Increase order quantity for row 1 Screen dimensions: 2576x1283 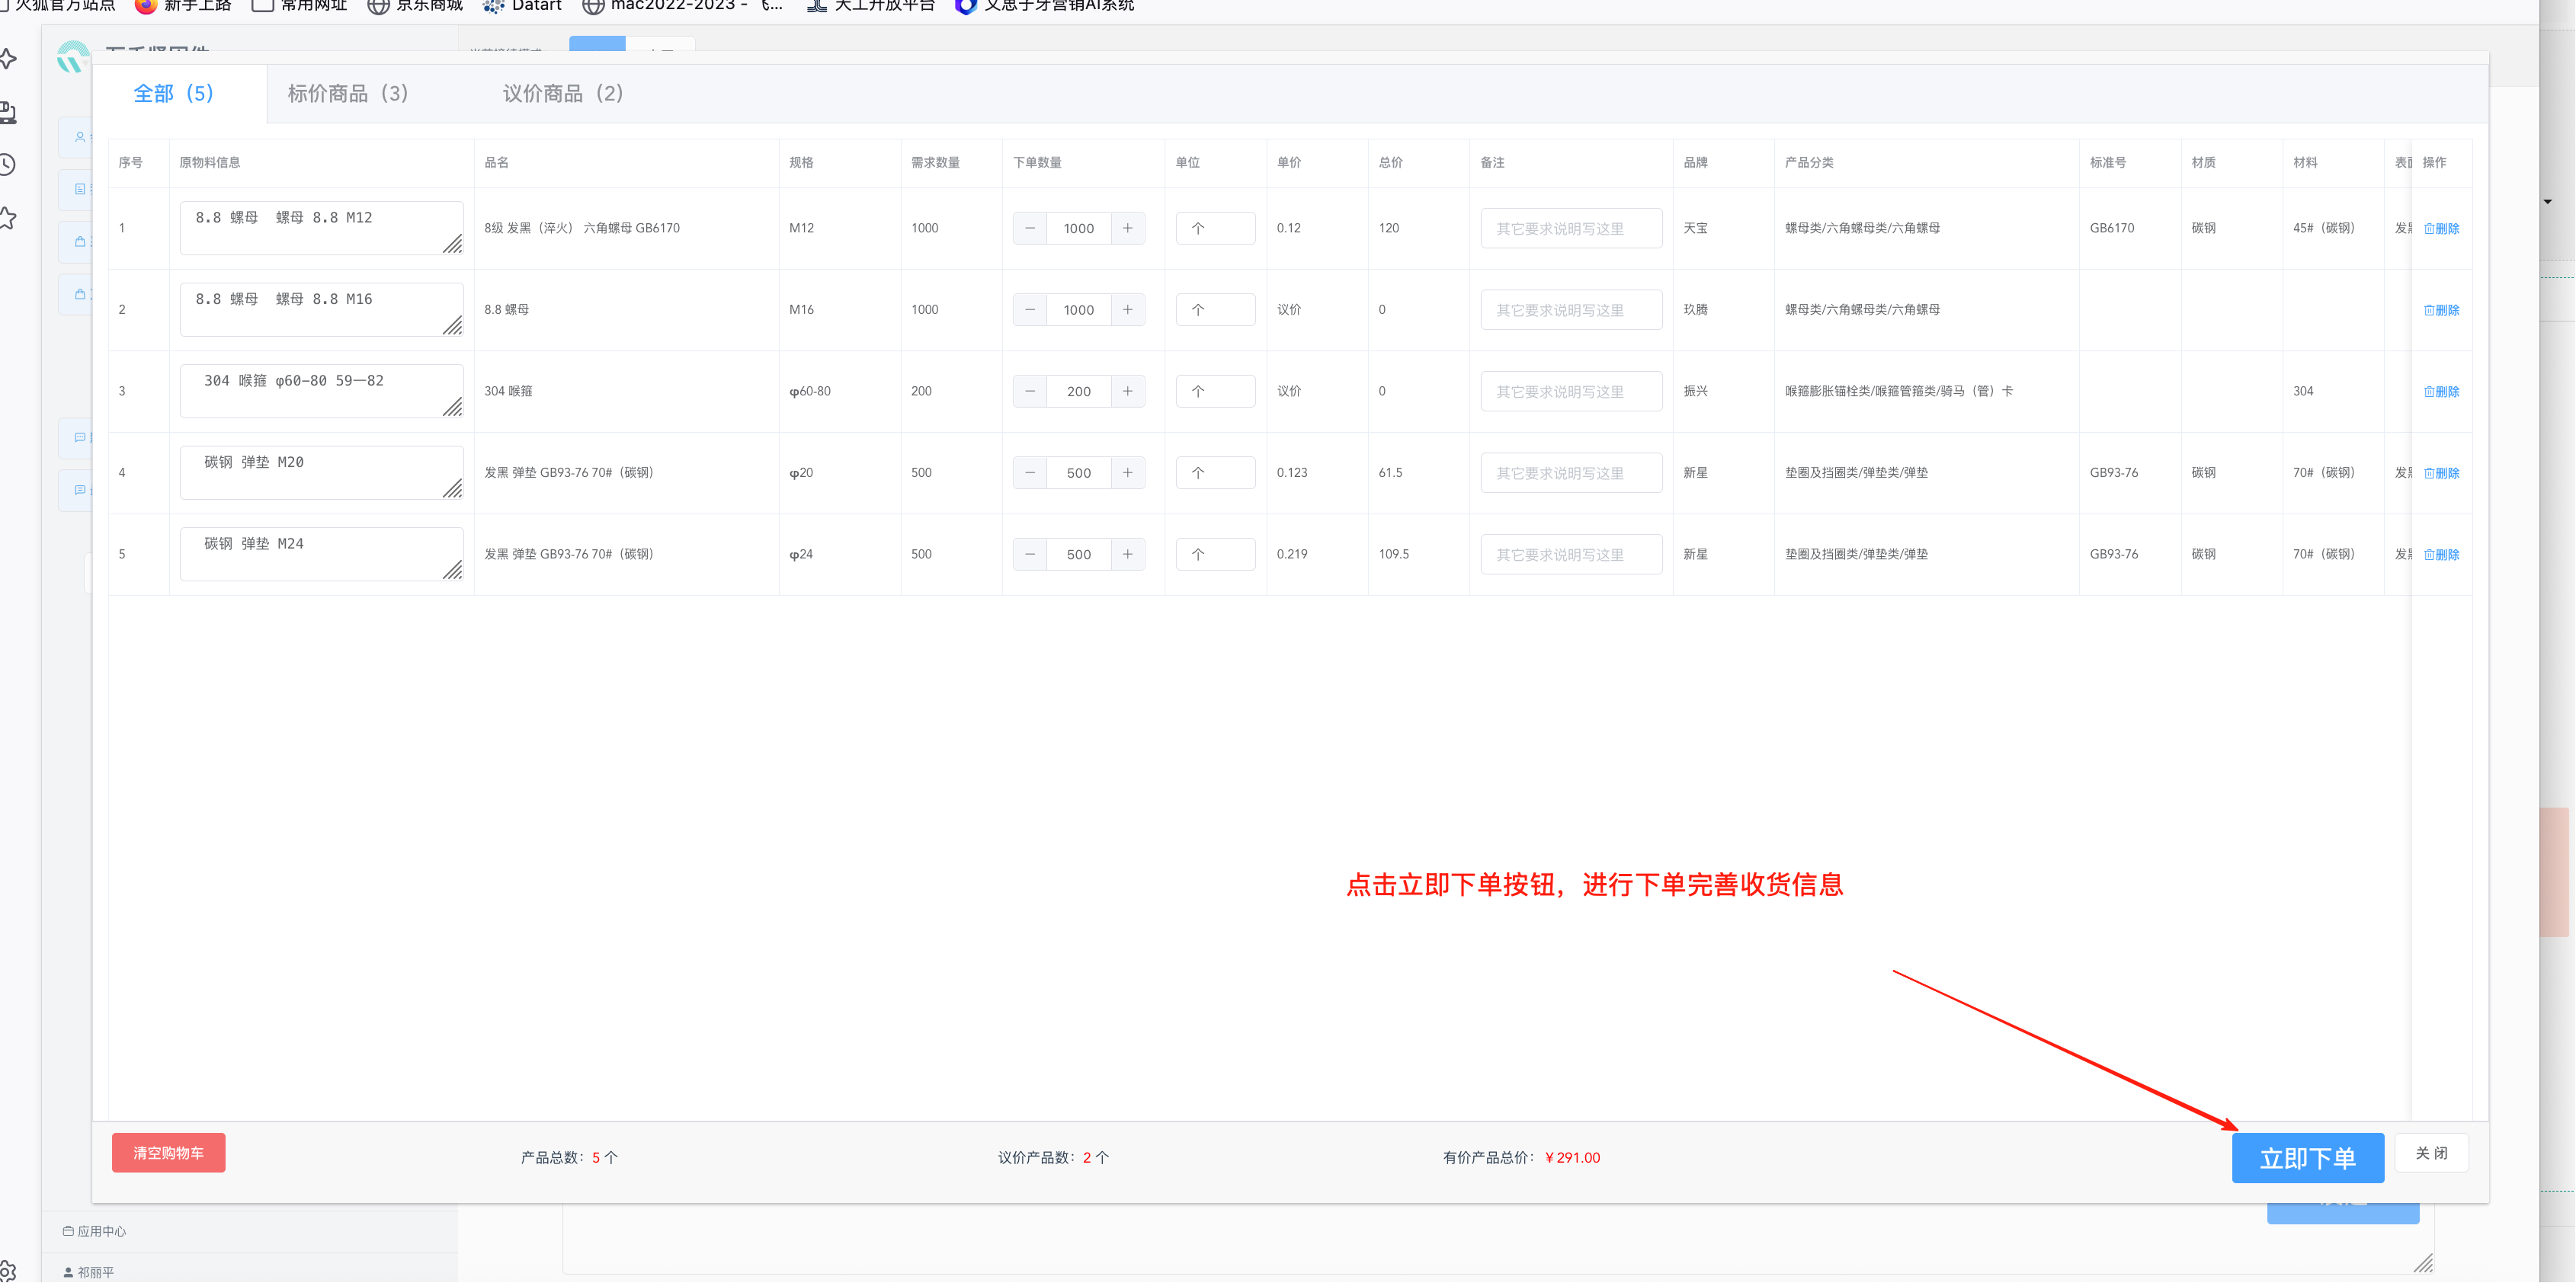tap(1127, 228)
